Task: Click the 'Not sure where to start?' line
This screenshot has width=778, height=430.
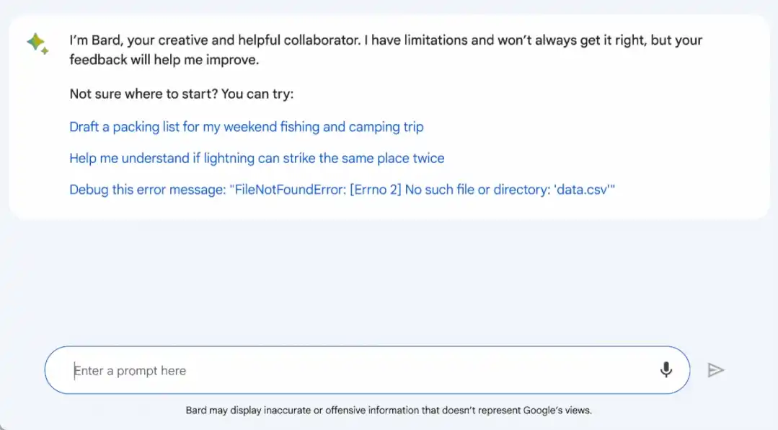Action: pos(182,95)
